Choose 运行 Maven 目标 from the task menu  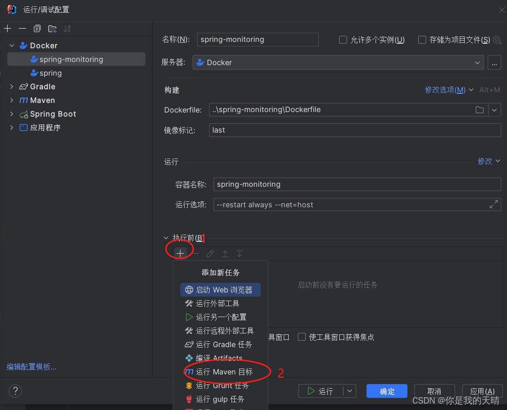coord(221,371)
